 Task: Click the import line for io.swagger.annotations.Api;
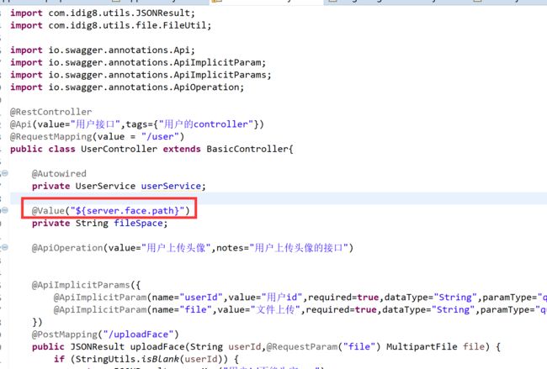tap(103, 50)
